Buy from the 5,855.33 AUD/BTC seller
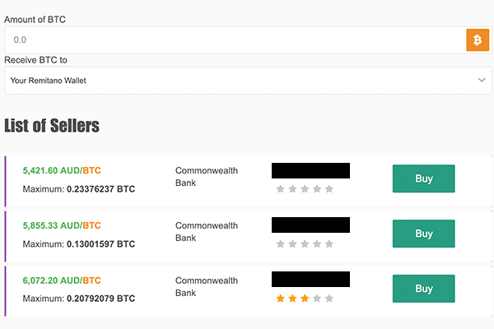Viewport: 494px width, 329px height. pyautogui.click(x=423, y=234)
